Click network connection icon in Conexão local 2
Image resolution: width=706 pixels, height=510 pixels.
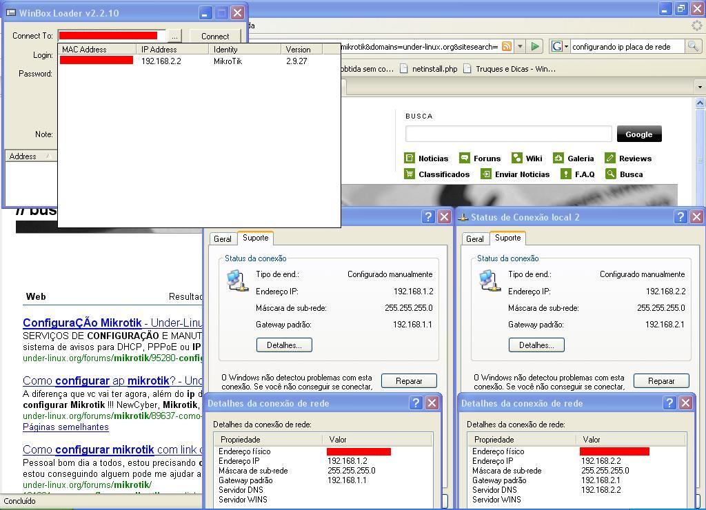coord(490,280)
